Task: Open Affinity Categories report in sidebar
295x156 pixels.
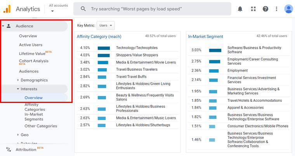Action: 35,107
